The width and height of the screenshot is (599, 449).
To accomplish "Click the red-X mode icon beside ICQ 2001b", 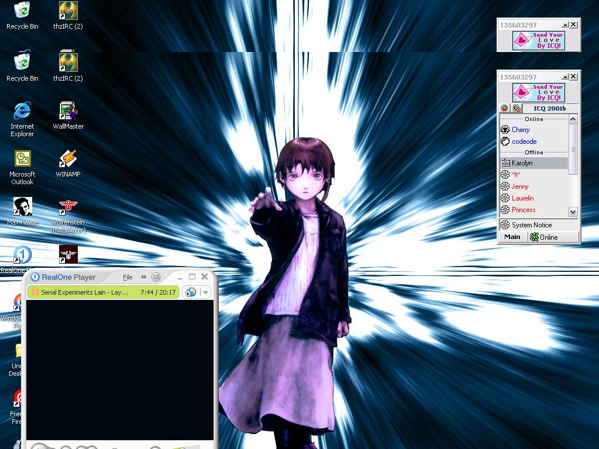I will (x=517, y=108).
